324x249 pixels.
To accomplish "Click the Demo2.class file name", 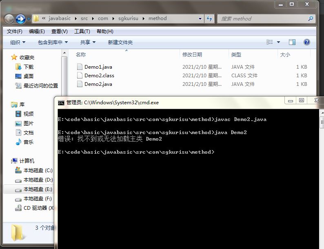I will (x=99, y=75).
